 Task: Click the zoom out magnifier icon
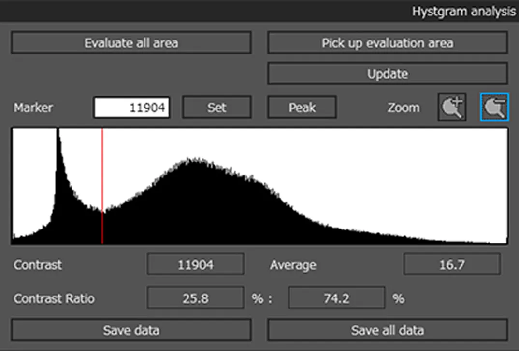pyautogui.click(x=494, y=107)
